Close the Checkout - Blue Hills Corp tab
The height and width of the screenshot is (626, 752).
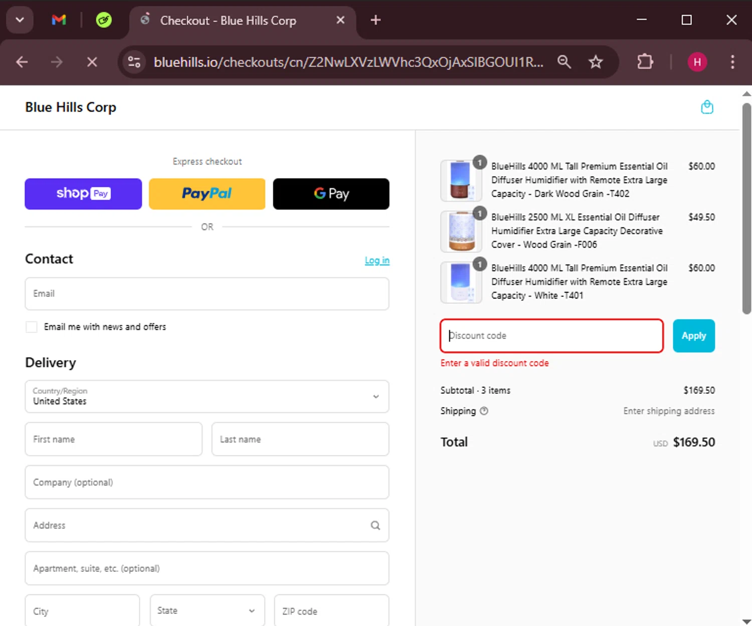340,20
